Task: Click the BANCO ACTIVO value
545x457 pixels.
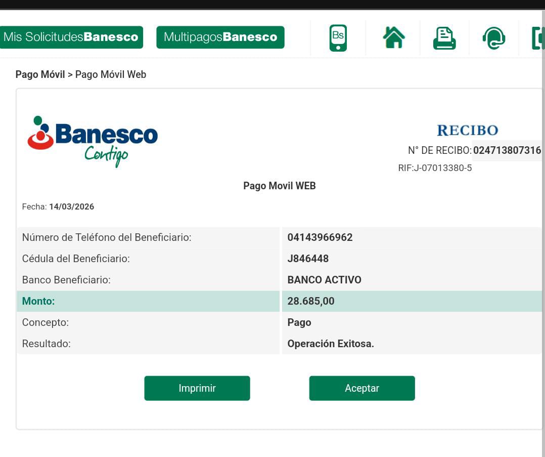Action: pyautogui.click(x=324, y=280)
